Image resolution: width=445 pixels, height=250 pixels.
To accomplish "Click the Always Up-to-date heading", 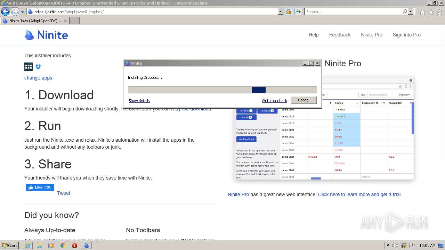I will click(50, 230).
